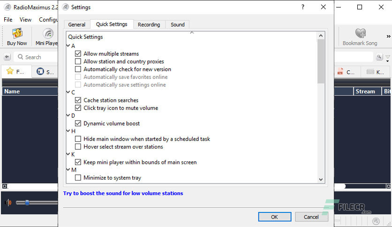Click the sort arrow above the Quick Settings list

click(192, 32)
